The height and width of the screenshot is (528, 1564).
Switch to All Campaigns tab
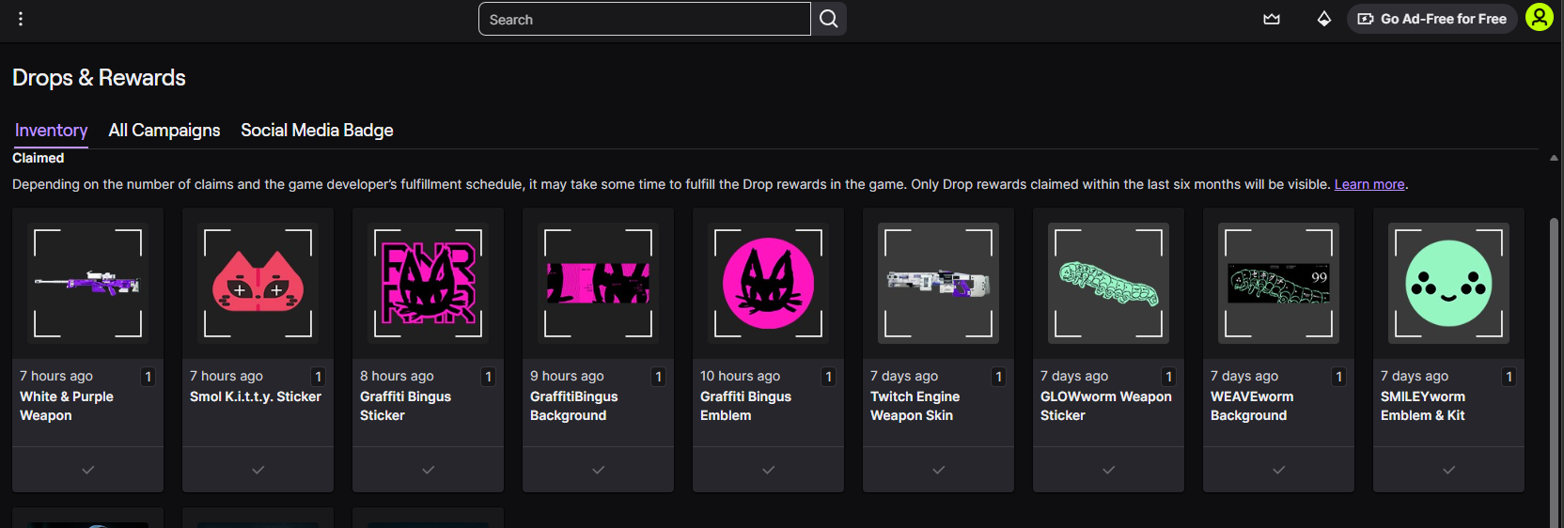(164, 131)
